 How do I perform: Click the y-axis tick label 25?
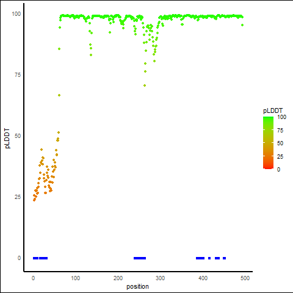coord(18,197)
